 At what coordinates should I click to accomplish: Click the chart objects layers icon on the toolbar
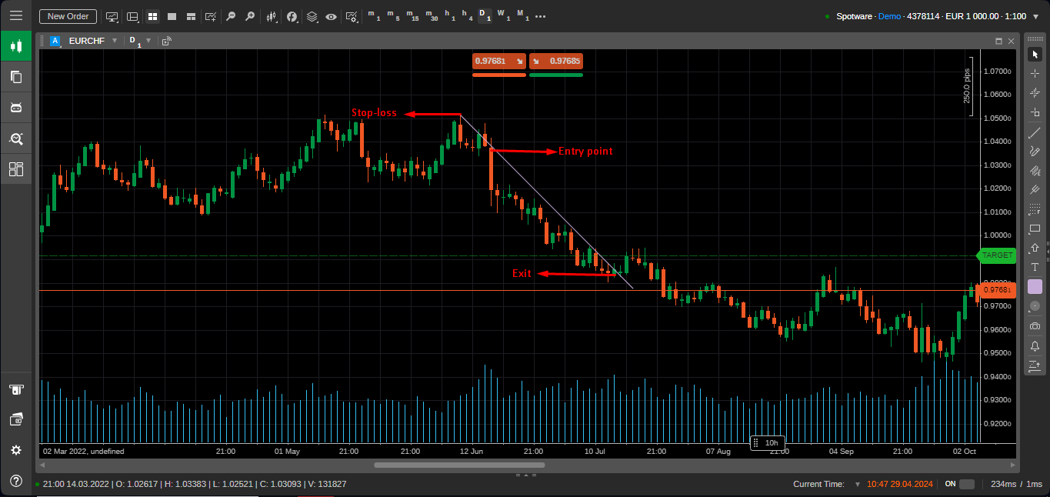pos(312,16)
